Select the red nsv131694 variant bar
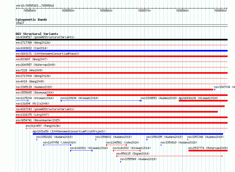The height and width of the screenshot is (172, 235). [120, 106]
